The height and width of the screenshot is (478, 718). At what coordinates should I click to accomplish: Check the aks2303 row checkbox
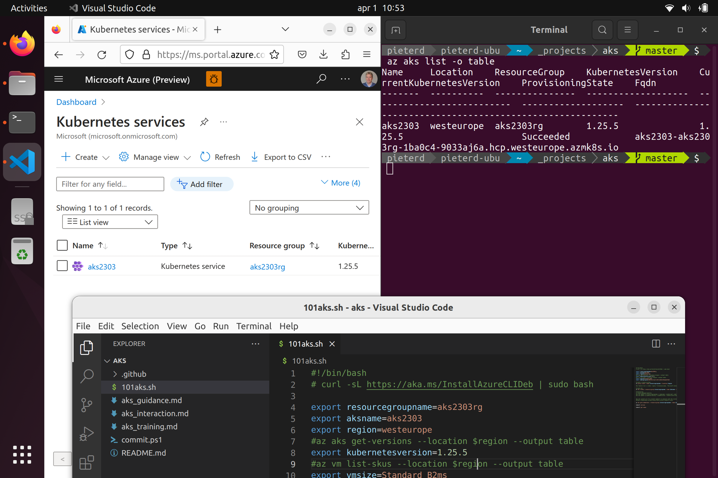point(62,266)
